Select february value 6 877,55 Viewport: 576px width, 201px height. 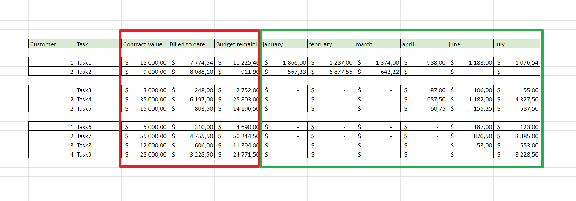[331, 71]
